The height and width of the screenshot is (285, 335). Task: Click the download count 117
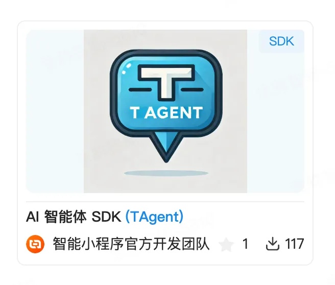(x=295, y=244)
